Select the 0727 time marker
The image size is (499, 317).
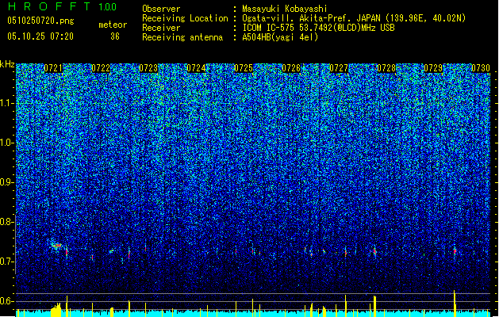(339, 68)
